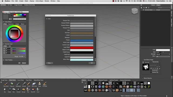Switch to the Curve Tools tab
Image resolution: width=173 pixels, height=97 pixels.
click(21, 80)
